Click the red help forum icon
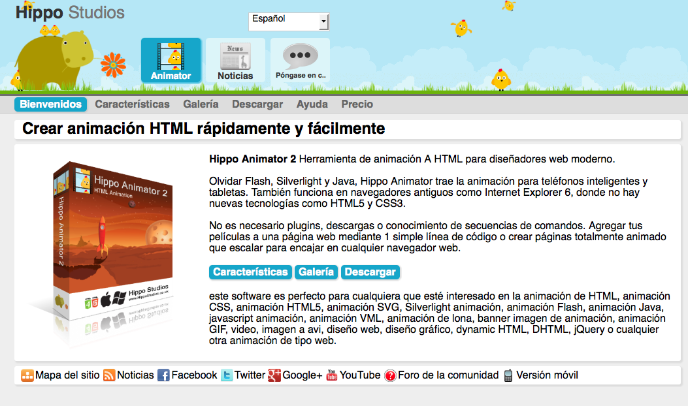Viewport: 688px width, 406px height. point(390,376)
